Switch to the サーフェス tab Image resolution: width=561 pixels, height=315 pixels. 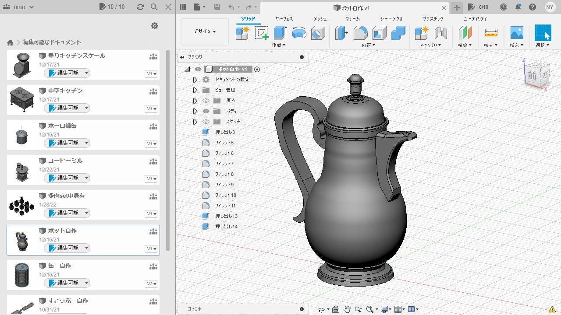click(x=284, y=19)
